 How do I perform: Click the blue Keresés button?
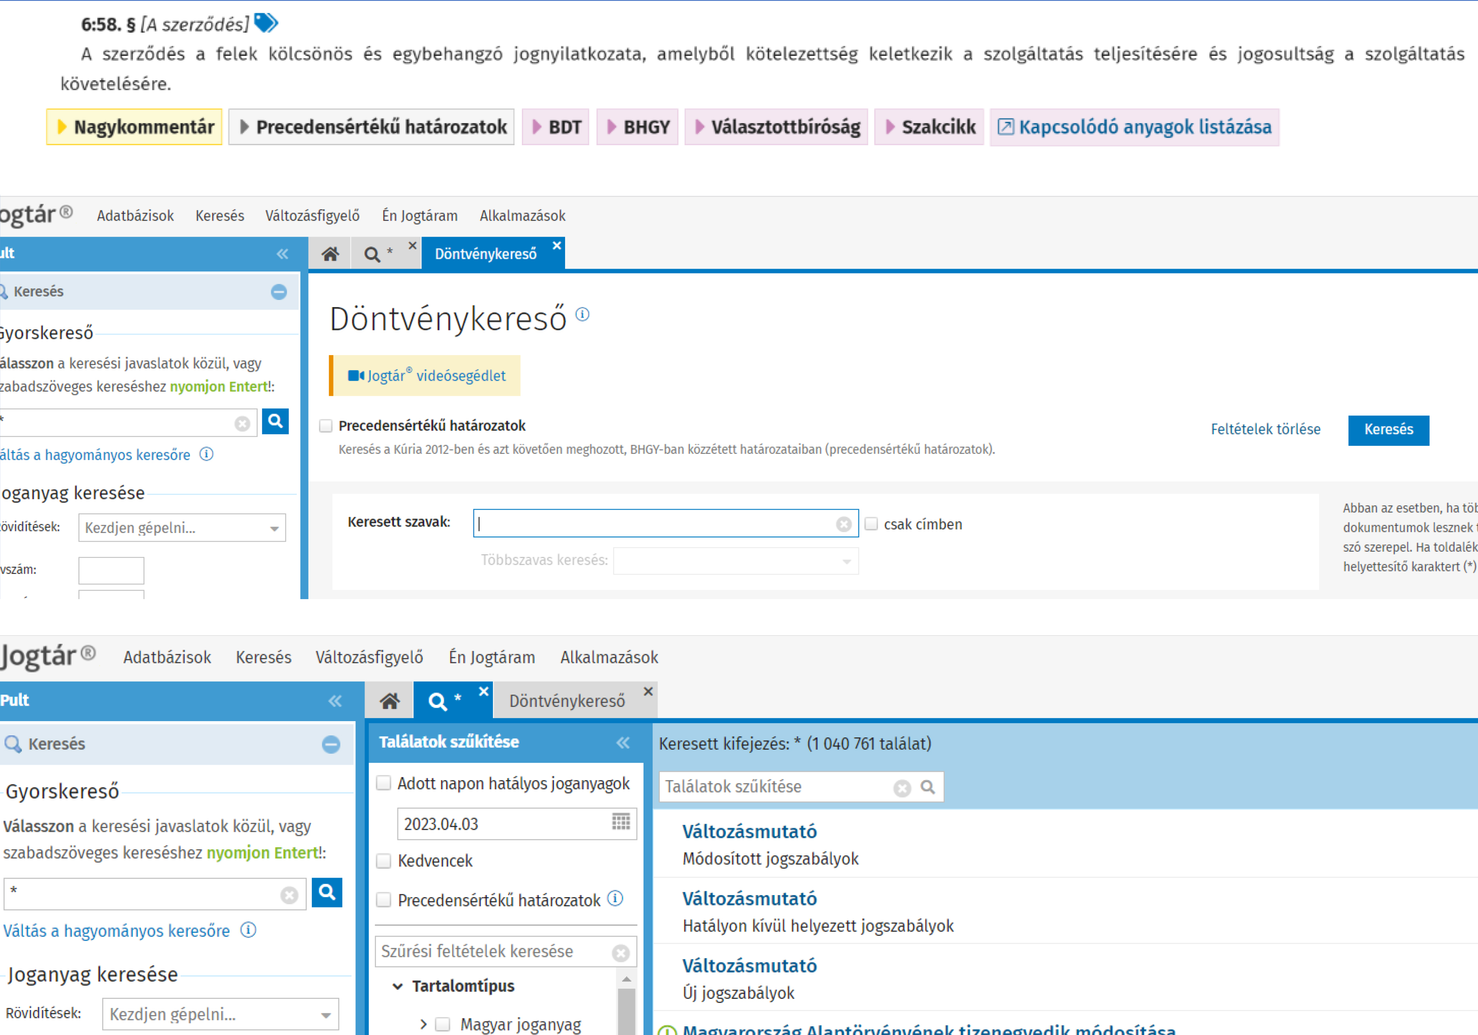(1388, 429)
